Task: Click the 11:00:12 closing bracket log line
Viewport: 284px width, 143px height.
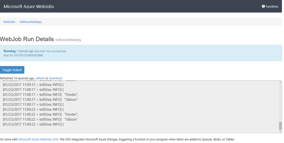Action: [33, 85]
